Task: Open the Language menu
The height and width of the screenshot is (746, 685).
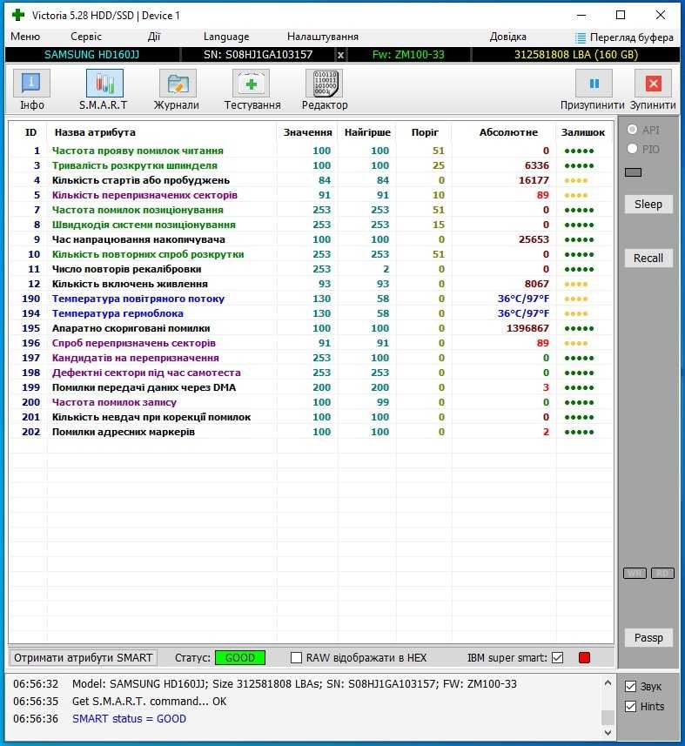Action: click(226, 37)
